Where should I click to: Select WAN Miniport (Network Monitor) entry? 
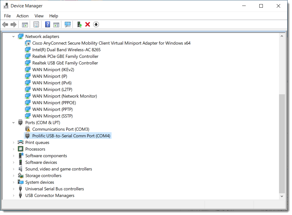point(65,96)
